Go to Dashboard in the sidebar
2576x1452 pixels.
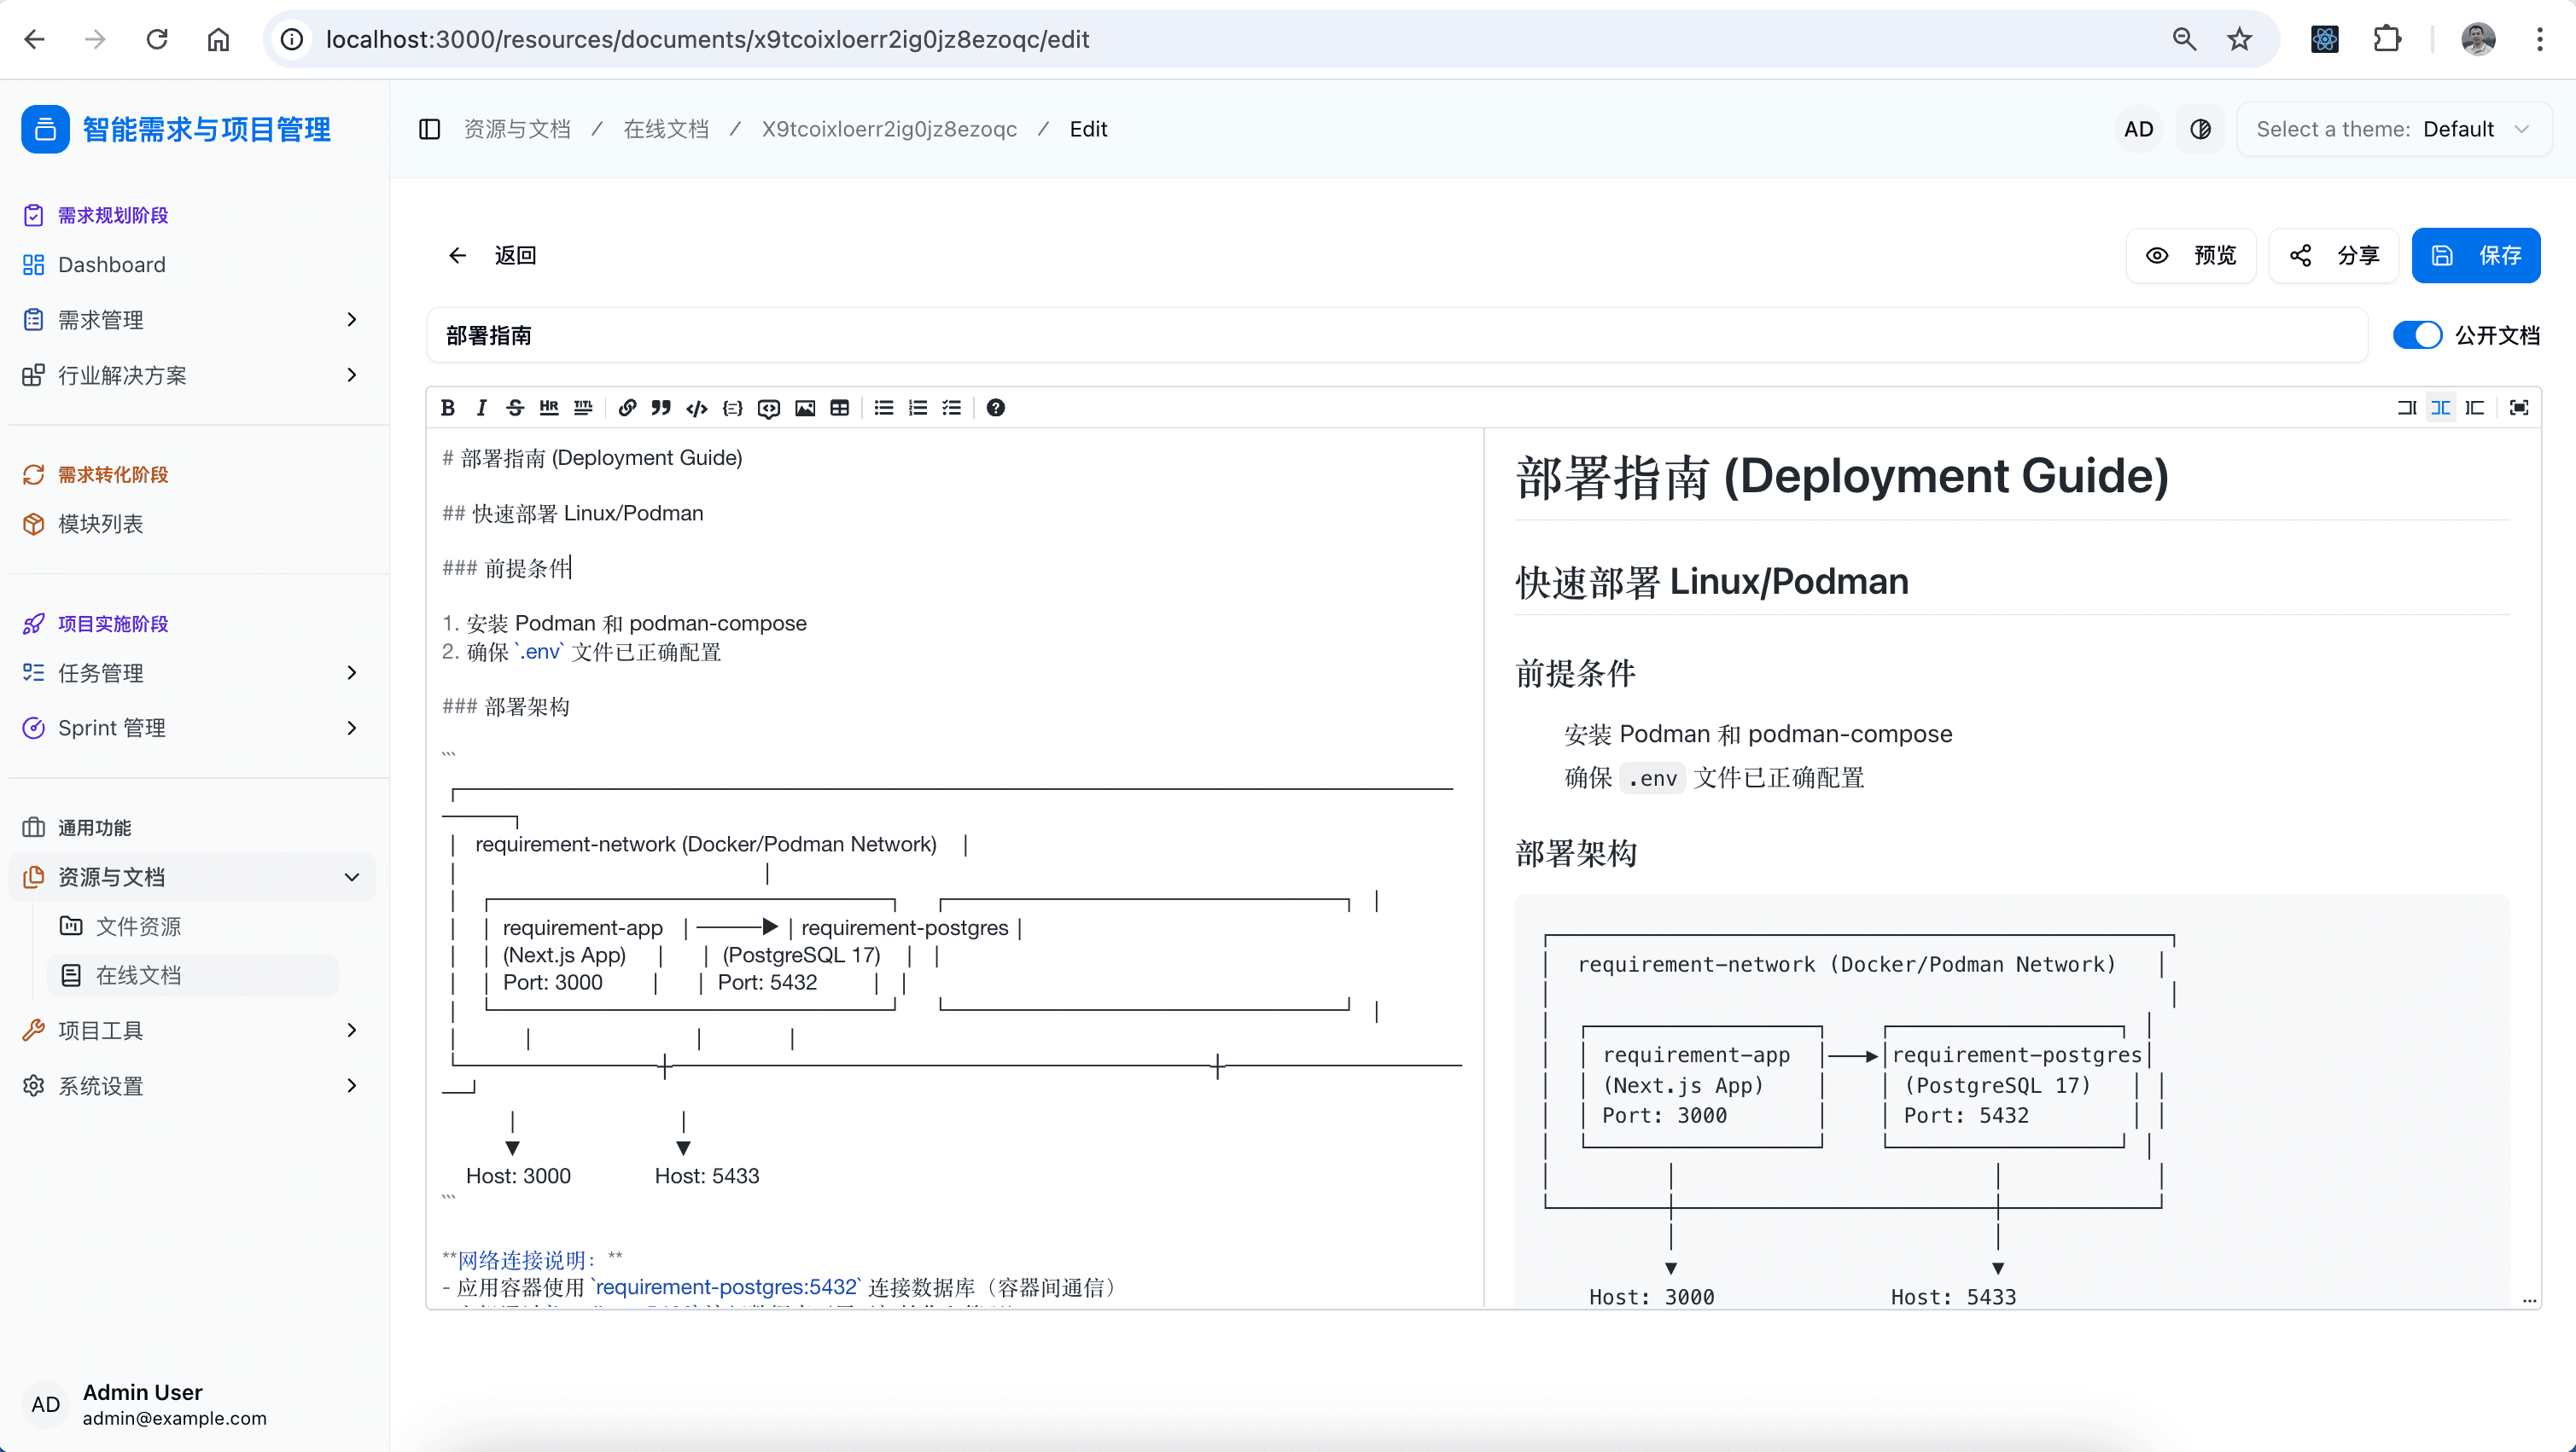[x=112, y=264]
